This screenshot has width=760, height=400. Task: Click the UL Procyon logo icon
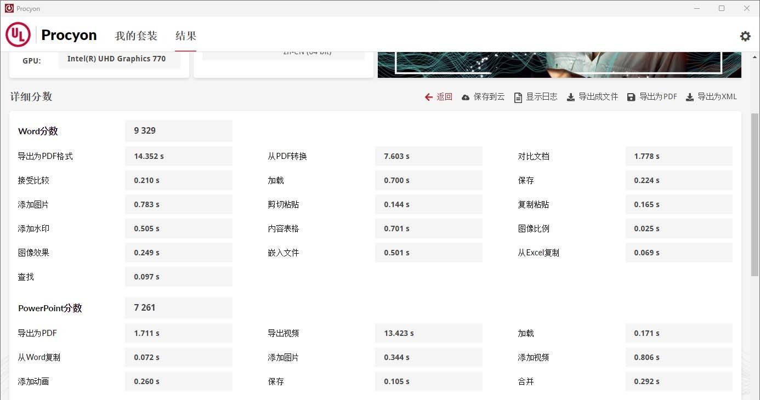18,35
